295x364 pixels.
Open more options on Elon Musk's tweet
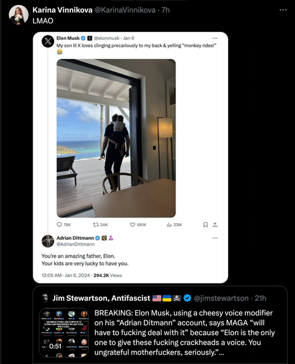pyautogui.click(x=215, y=38)
